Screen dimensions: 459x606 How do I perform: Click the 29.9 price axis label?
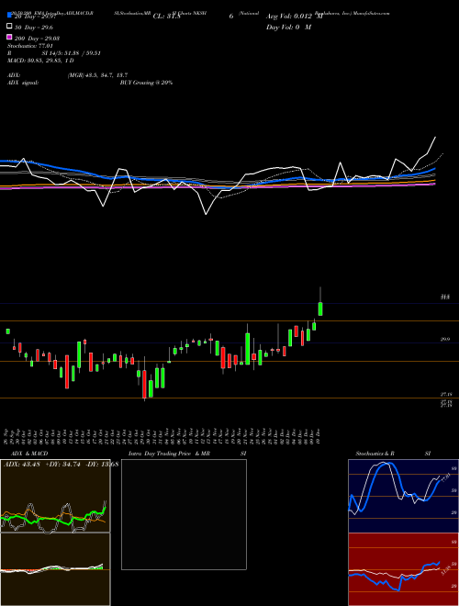point(445,340)
